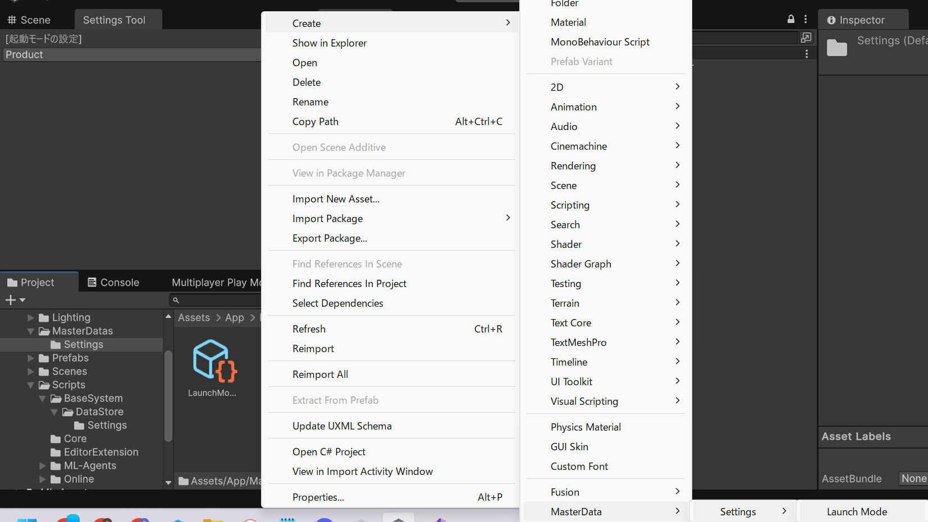Viewport: 928px width, 522px height.
Task: Select the Settings folder under MasterDatas
Action: click(77, 344)
